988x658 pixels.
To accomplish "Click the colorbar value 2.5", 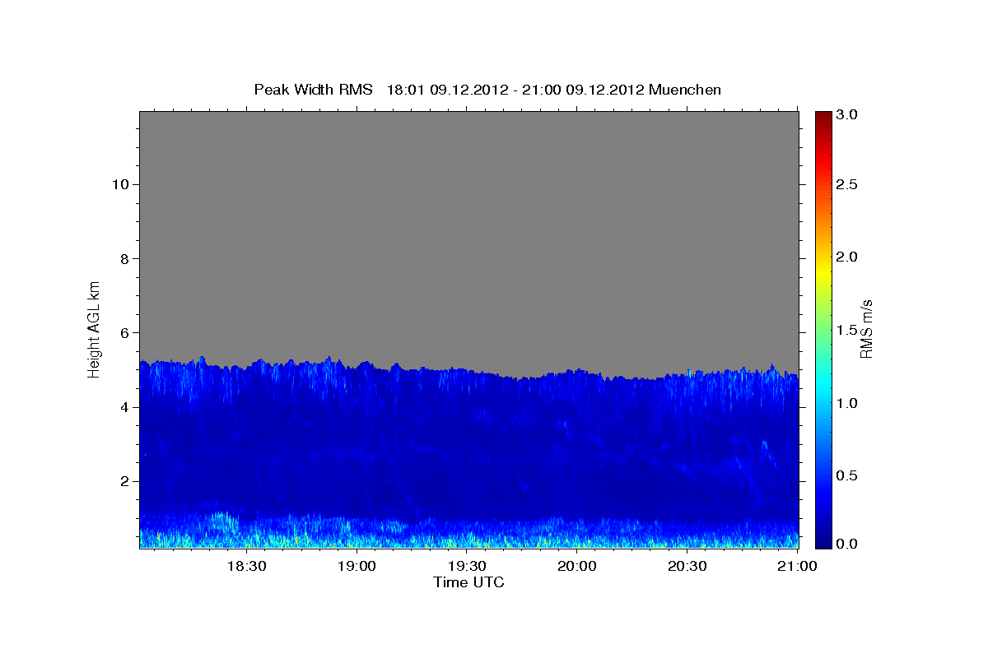I will [849, 185].
